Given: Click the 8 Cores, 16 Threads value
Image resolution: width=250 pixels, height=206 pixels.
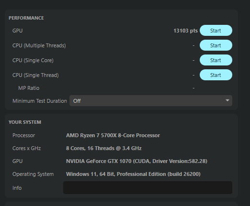Looking at the screenshot, I should click(104, 148).
